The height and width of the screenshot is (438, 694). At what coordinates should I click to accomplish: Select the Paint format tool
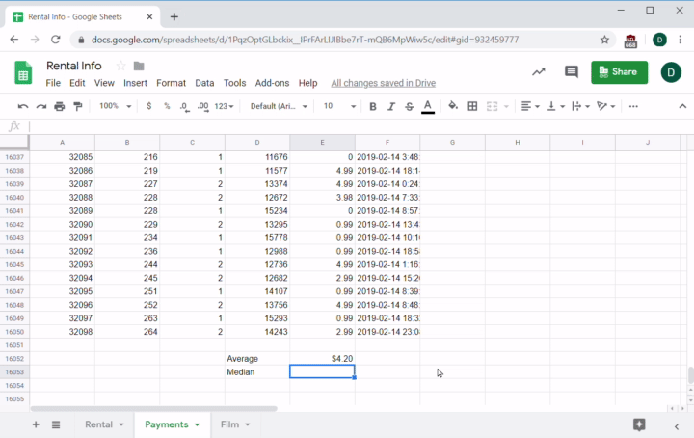point(77,106)
